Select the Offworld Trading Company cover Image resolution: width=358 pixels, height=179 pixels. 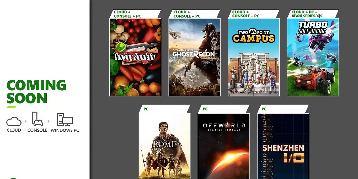point(224,146)
